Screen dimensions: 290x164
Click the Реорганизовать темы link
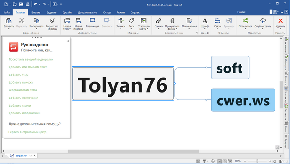(23, 90)
